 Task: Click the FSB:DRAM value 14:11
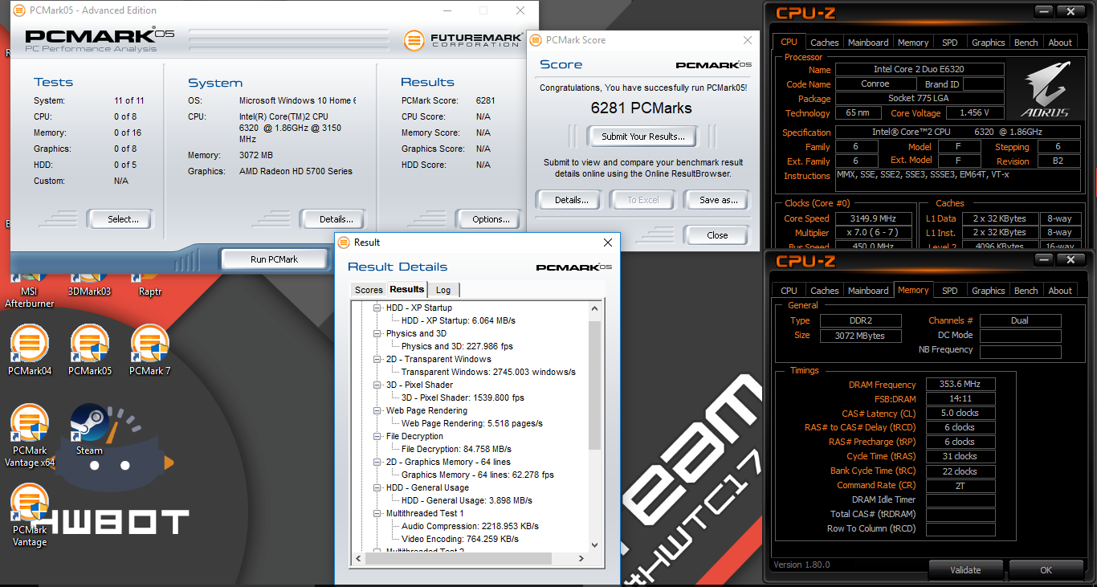[961, 399]
